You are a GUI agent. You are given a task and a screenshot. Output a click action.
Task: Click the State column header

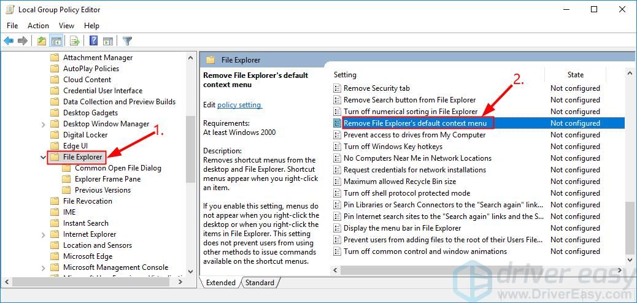coord(575,75)
